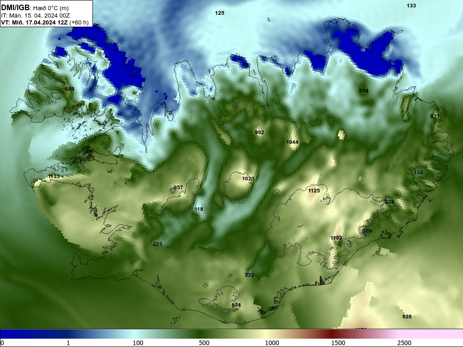463x347 pixels.
Task: Click the map value 1044
Action: pyautogui.click(x=292, y=142)
